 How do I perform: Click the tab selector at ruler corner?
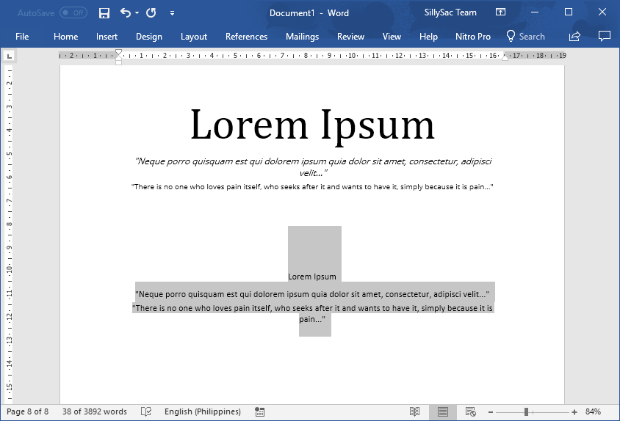point(9,56)
